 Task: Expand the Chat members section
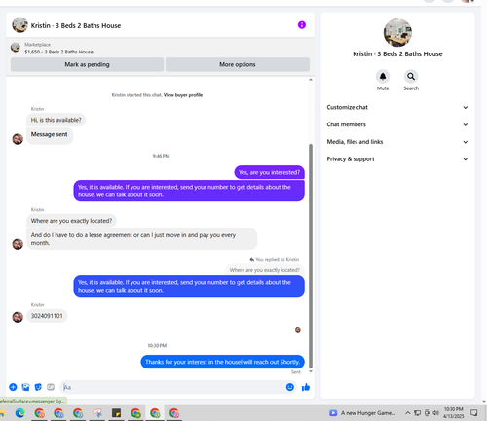(397, 124)
